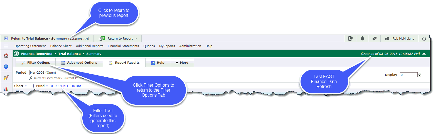Open the Period combo box

[48, 73]
